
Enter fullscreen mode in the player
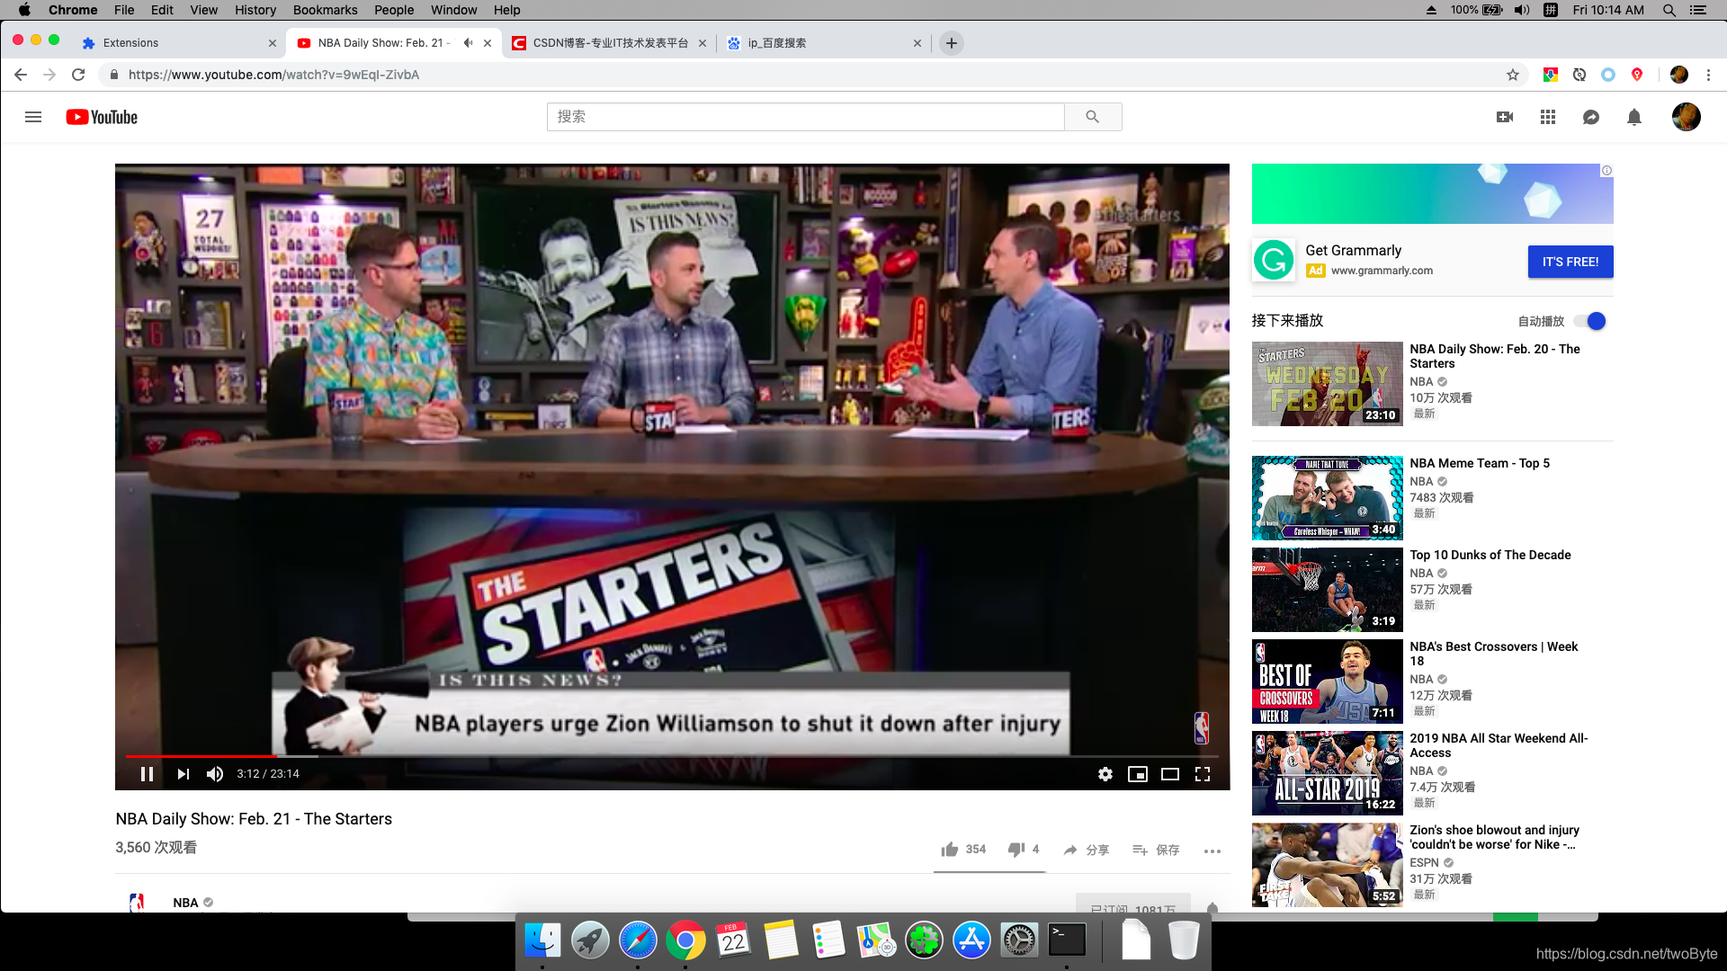tap(1202, 774)
